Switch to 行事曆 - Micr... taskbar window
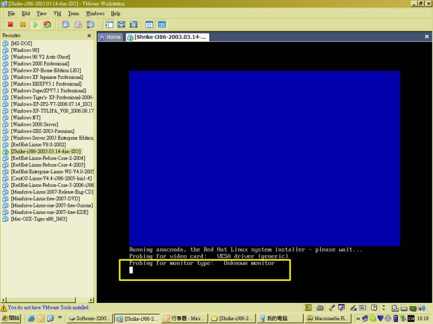The width and height of the screenshot is (433, 324). point(185,319)
